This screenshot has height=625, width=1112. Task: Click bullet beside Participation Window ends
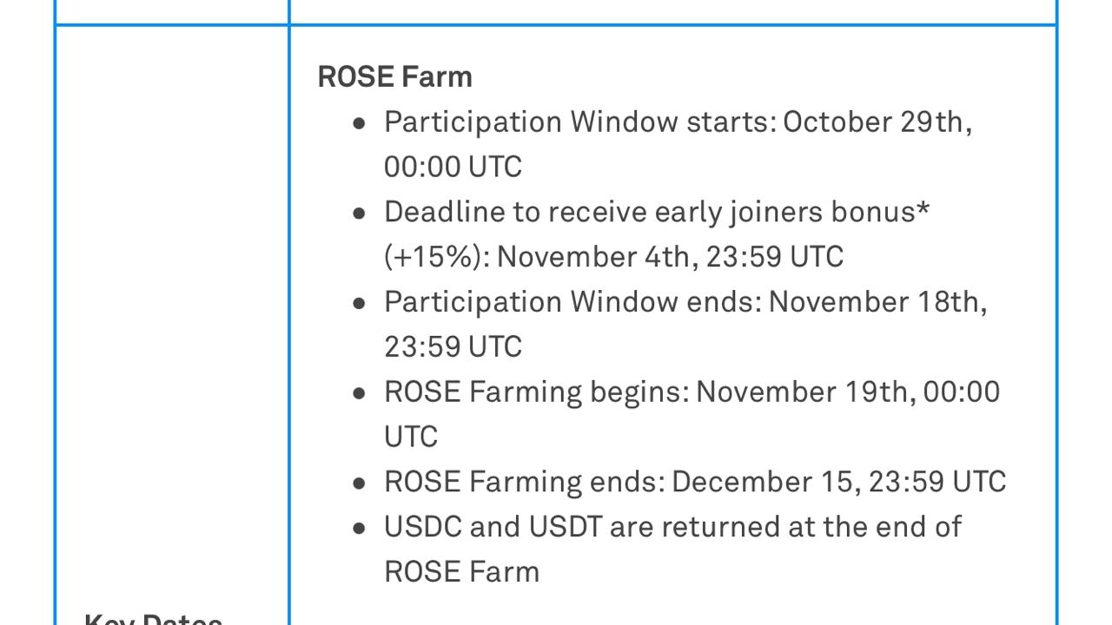click(360, 304)
